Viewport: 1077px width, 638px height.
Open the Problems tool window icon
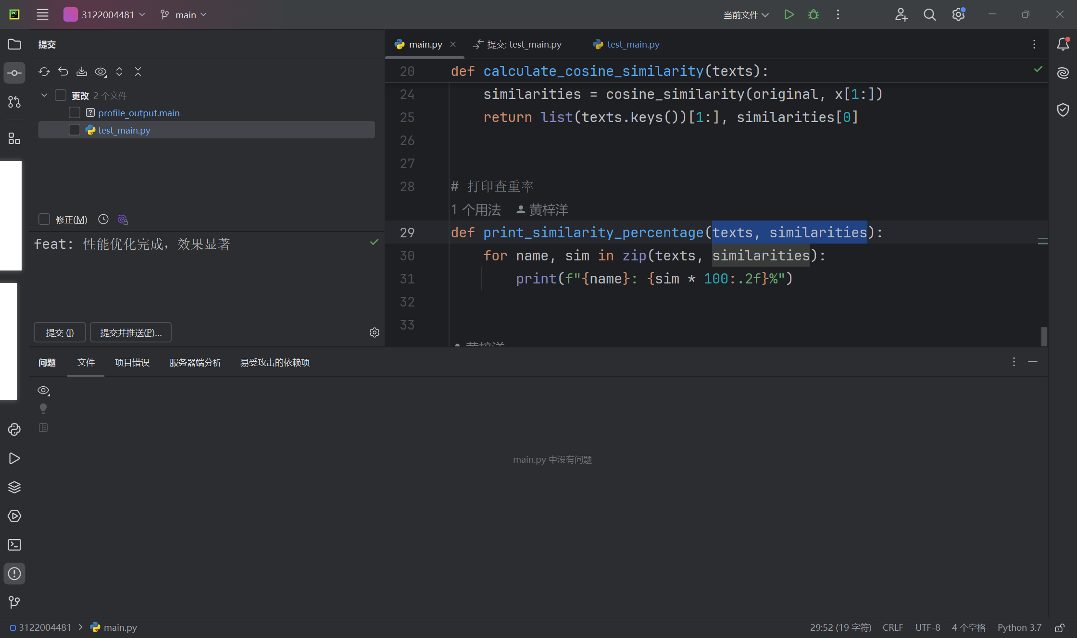(x=14, y=574)
